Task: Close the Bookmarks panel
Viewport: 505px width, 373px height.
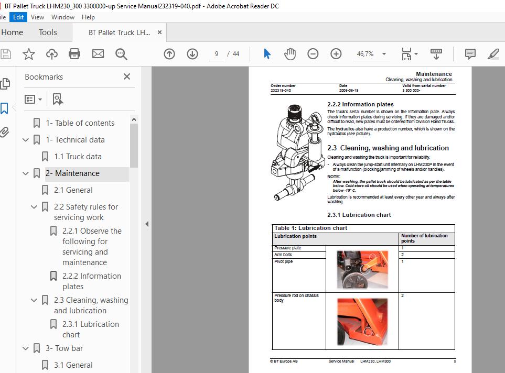Action: pyautogui.click(x=127, y=76)
